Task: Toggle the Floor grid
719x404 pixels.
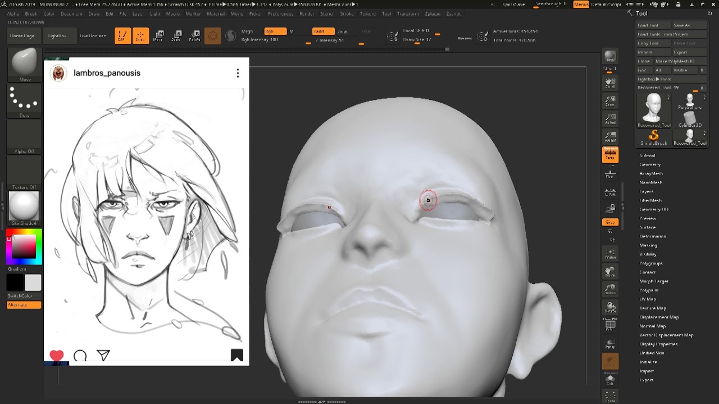Action: point(610,173)
